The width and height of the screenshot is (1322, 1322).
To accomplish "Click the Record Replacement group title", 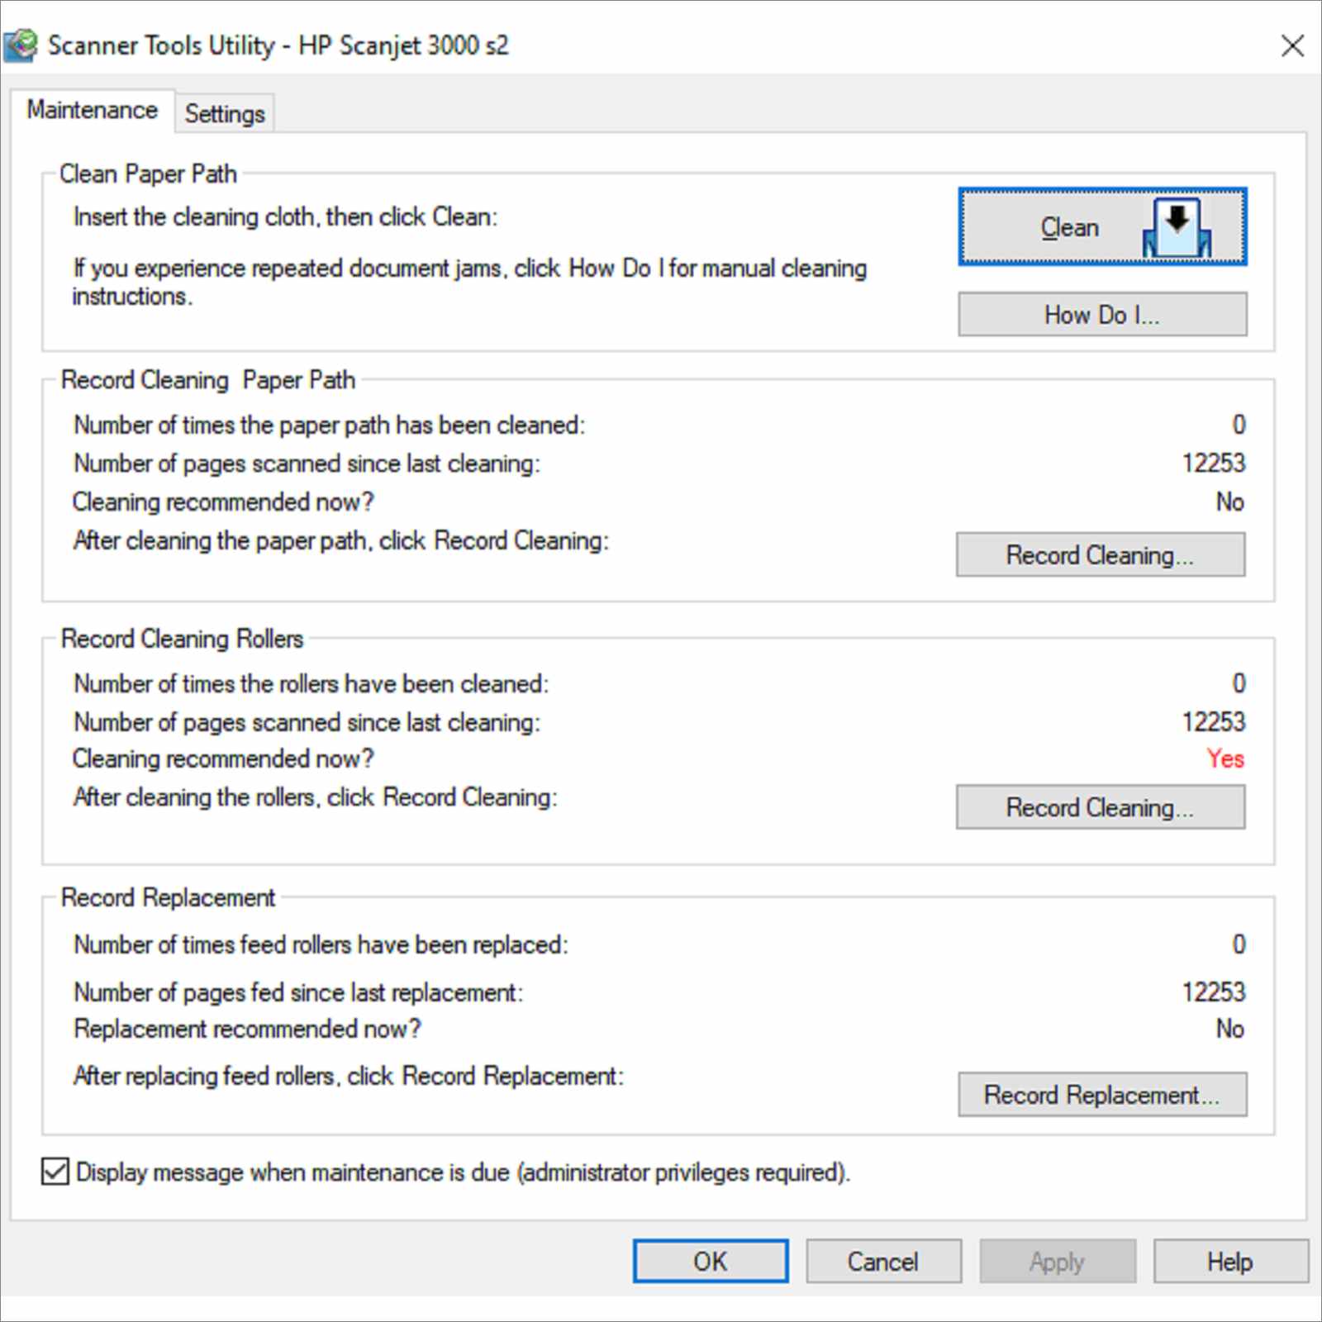I will tap(168, 897).
